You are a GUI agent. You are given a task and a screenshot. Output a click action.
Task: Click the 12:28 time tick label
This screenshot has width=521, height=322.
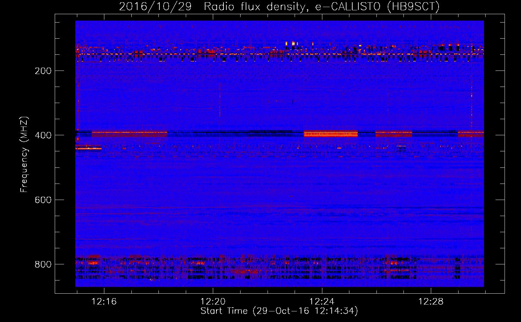[x=431, y=302]
